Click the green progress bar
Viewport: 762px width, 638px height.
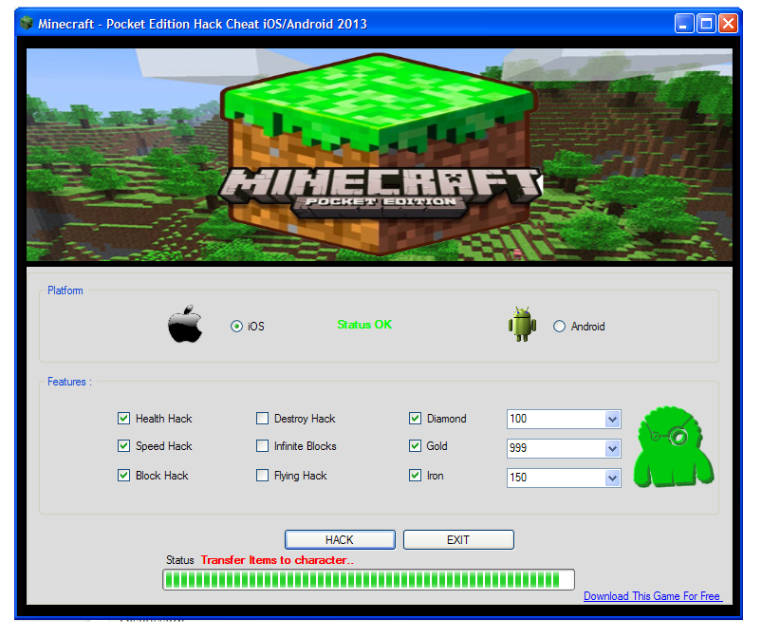[368, 580]
